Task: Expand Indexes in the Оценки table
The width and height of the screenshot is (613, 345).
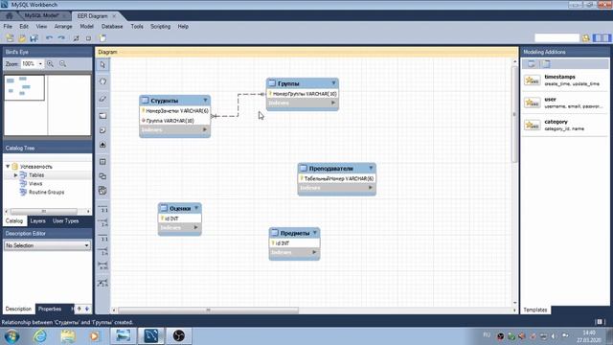Action: tap(195, 227)
